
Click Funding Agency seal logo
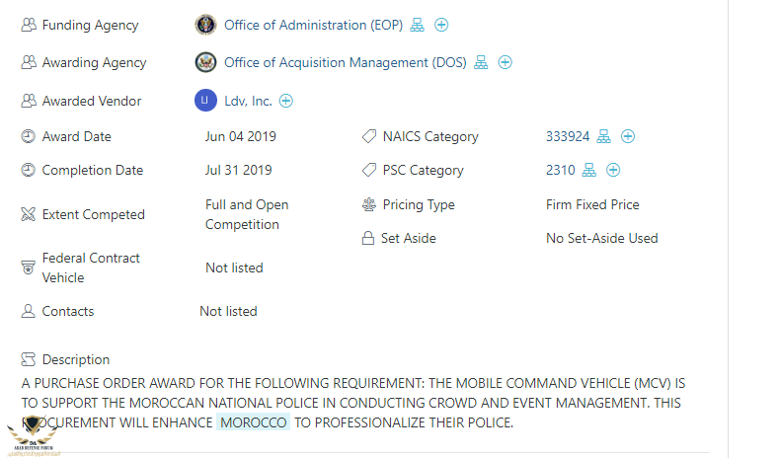(205, 25)
